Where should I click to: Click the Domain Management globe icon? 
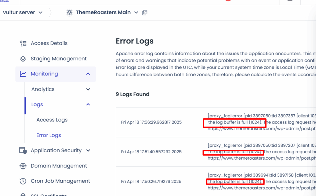(x=23, y=166)
